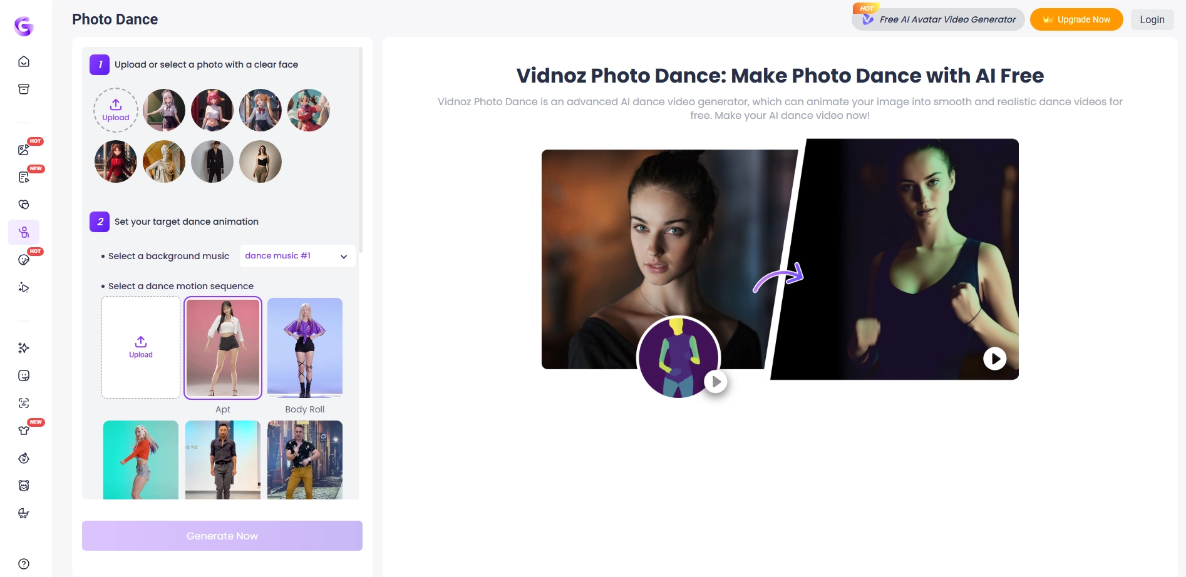
Task: Select the Body Roll dance motion
Action: [x=304, y=347]
